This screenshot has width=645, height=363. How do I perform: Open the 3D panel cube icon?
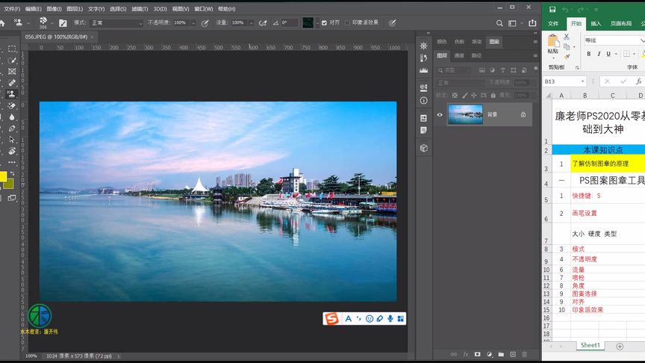tap(424, 148)
